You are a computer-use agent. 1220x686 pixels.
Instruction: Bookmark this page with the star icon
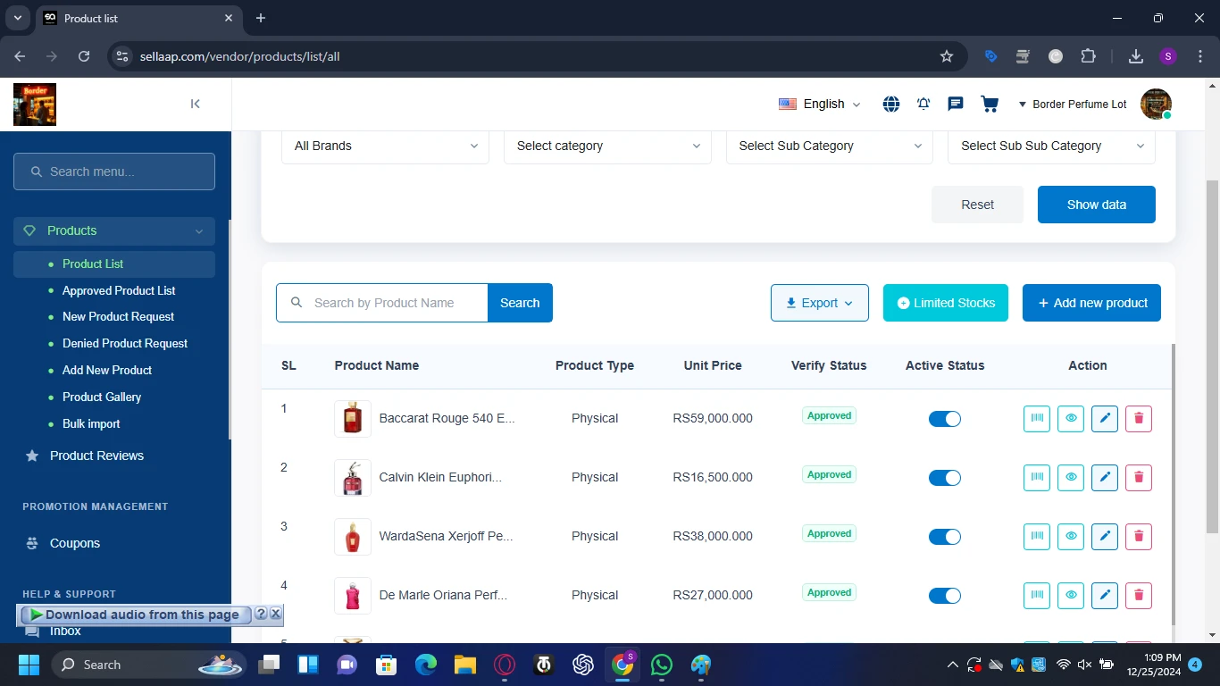click(947, 56)
